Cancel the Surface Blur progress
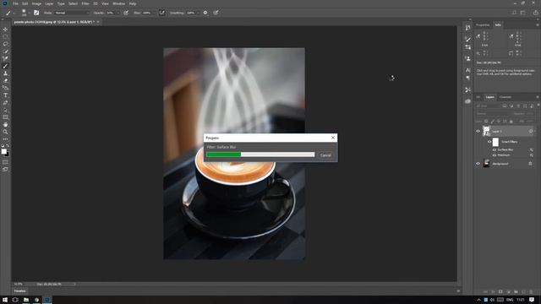 pos(325,155)
